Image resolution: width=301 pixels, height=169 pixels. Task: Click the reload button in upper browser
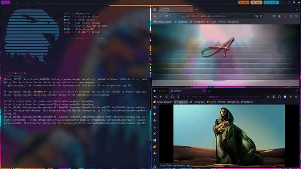[x=167, y=16]
